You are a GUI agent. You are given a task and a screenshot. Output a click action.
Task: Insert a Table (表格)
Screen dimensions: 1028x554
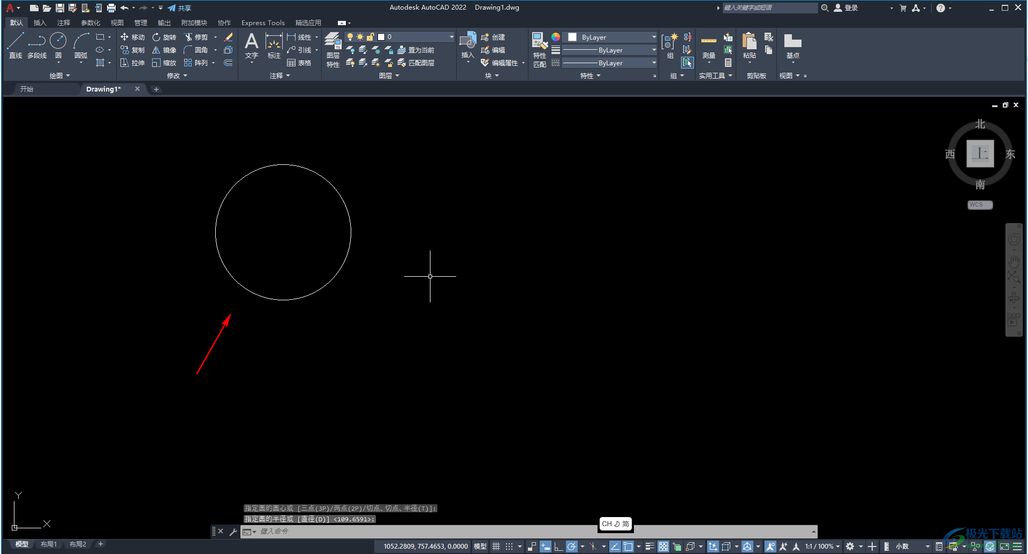tap(299, 63)
